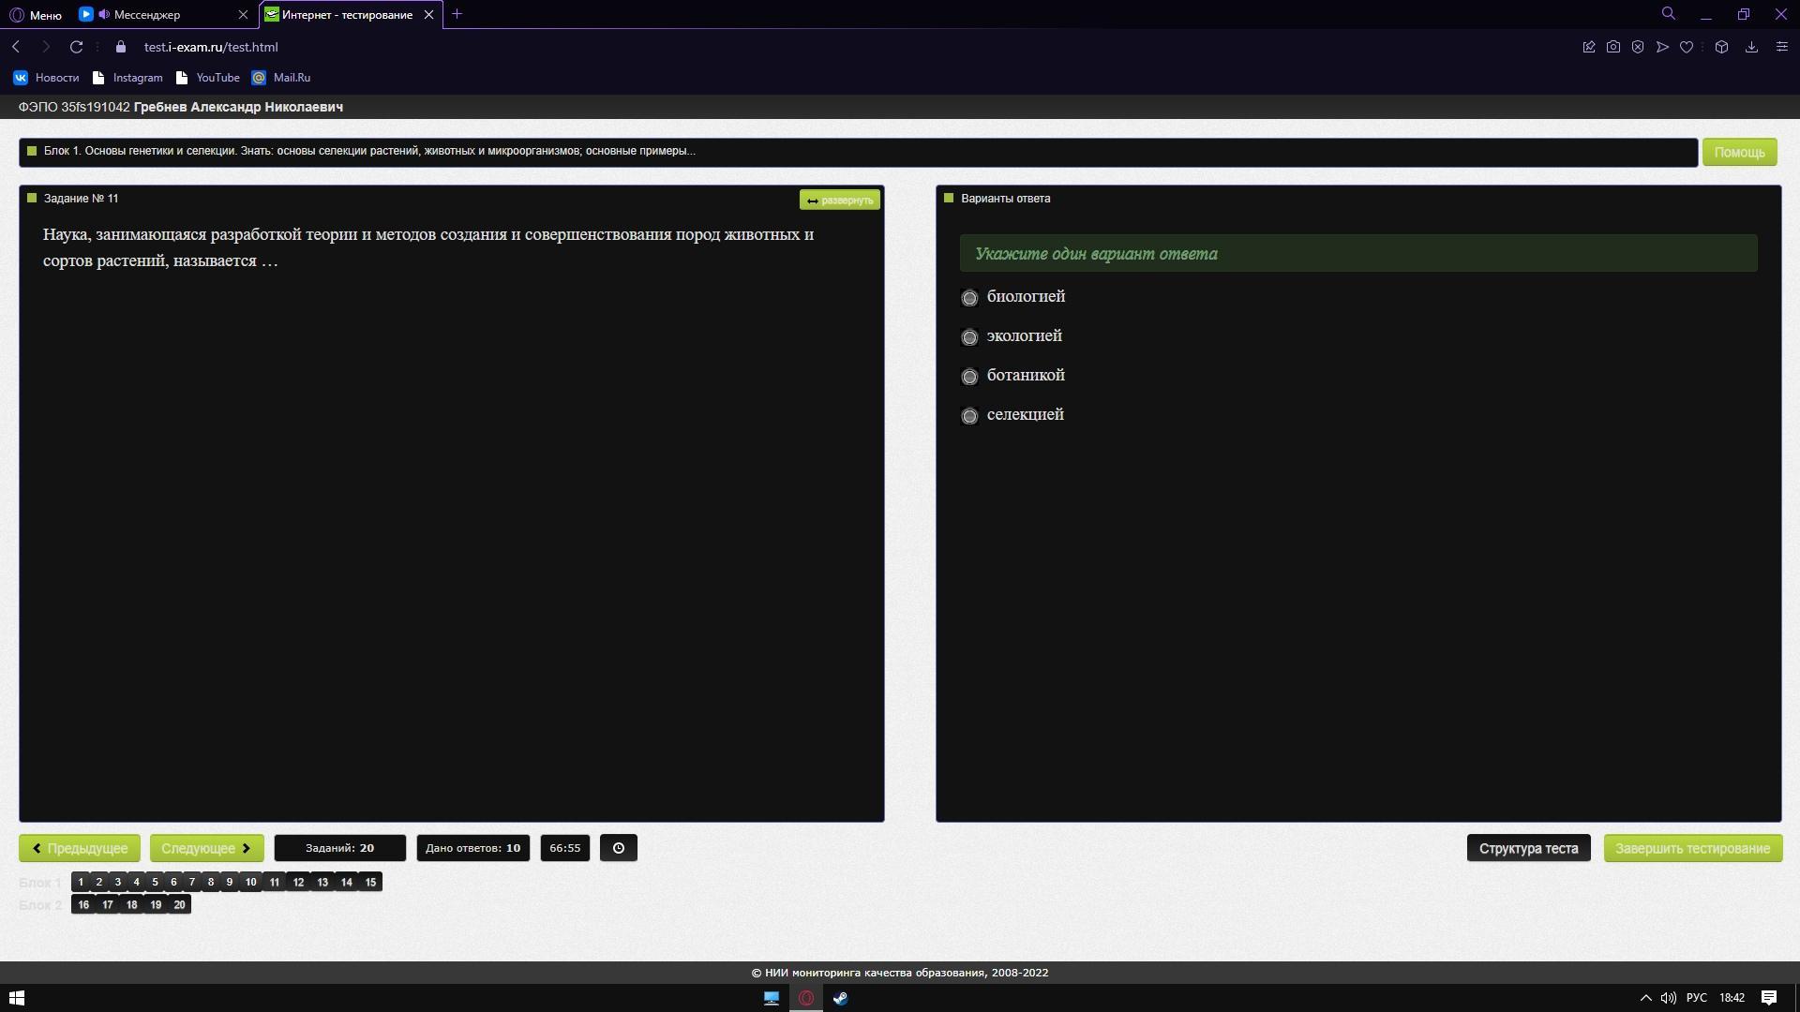Show hidden system tray icons

pyautogui.click(x=1645, y=998)
